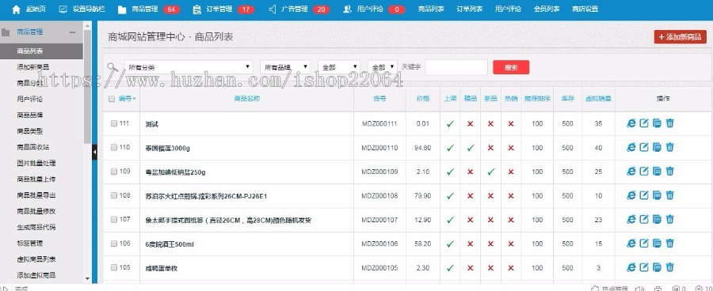Open 商品回收站 in the sidebar

click(x=33, y=147)
